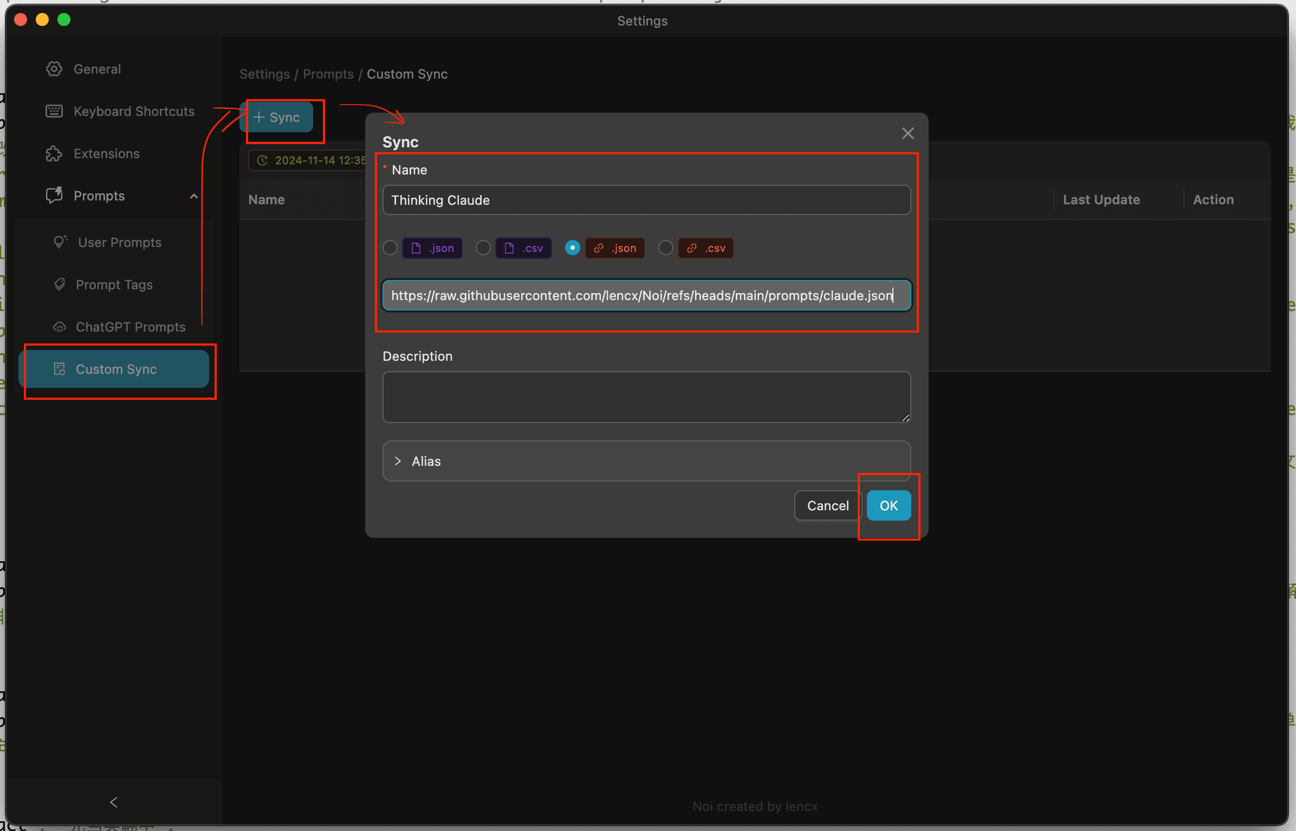The width and height of the screenshot is (1296, 831).
Task: Go to Prompts breadcrumb link
Action: coord(328,74)
